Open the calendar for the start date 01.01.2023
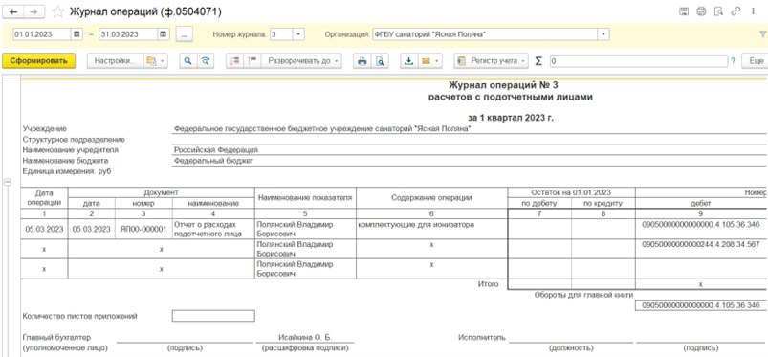The width and height of the screenshot is (768, 357). click(77, 34)
